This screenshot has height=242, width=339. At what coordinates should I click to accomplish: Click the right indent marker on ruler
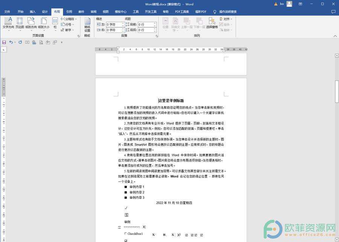point(224,51)
